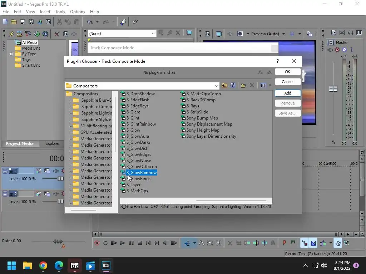Click the Record button in transport
The image size is (366, 274).
pyautogui.click(x=97, y=243)
